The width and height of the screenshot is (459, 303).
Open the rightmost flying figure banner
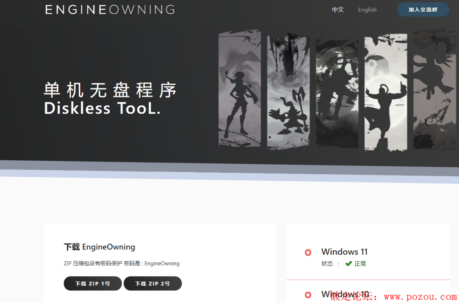(x=435, y=89)
